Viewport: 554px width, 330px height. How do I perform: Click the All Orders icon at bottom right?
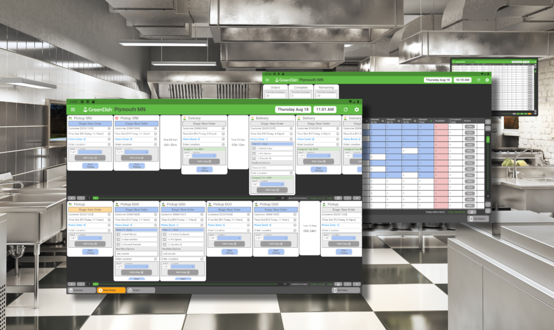[334, 290]
